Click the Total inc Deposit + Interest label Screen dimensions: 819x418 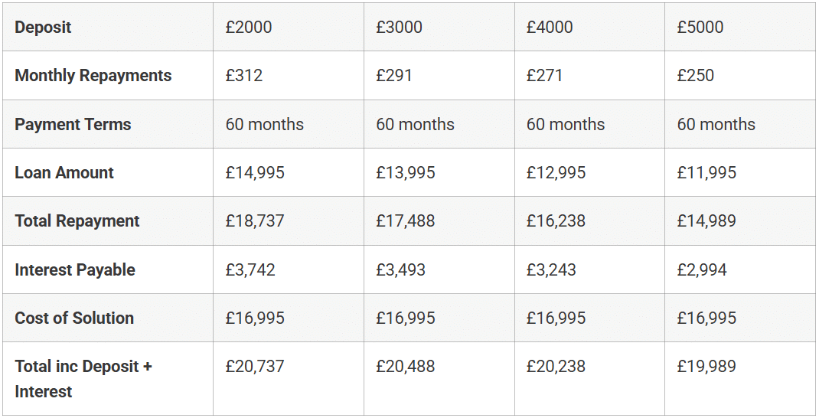83,379
